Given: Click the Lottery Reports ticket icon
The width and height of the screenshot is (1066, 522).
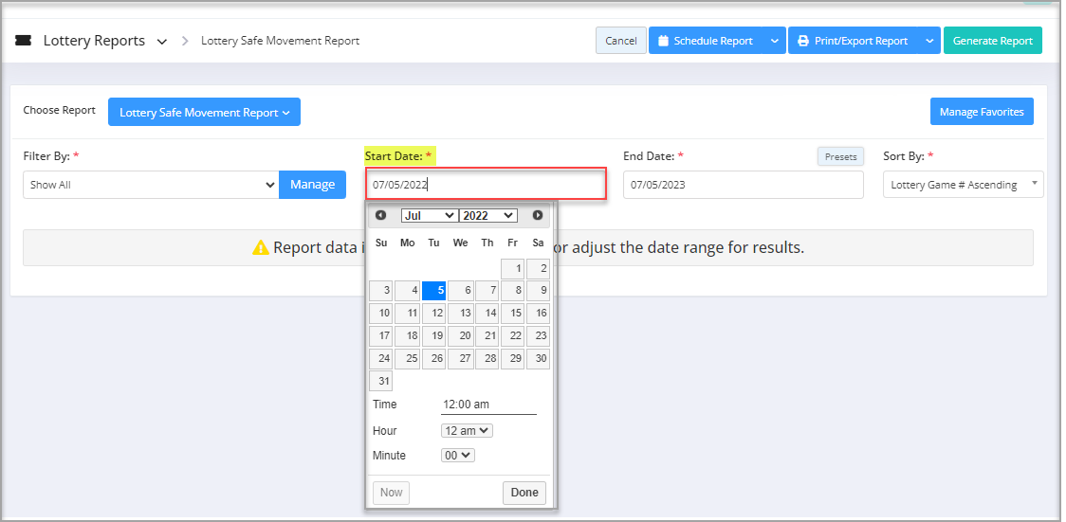Looking at the screenshot, I should pos(24,41).
